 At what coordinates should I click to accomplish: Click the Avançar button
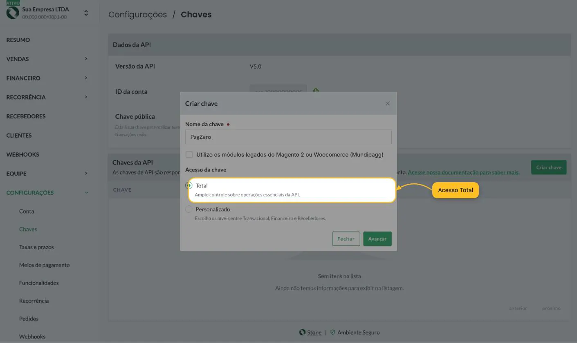tap(377, 239)
